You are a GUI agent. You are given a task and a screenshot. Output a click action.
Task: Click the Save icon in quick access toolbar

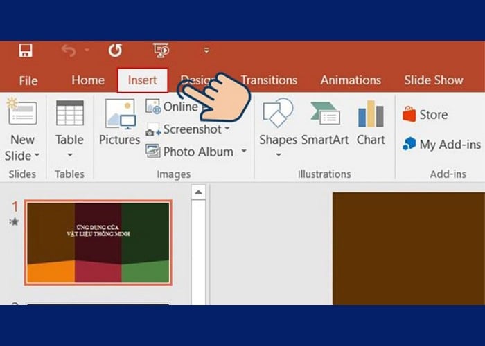(x=26, y=51)
